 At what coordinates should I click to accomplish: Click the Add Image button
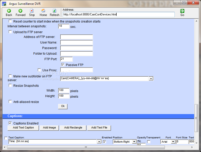pyautogui.click(x=49, y=128)
